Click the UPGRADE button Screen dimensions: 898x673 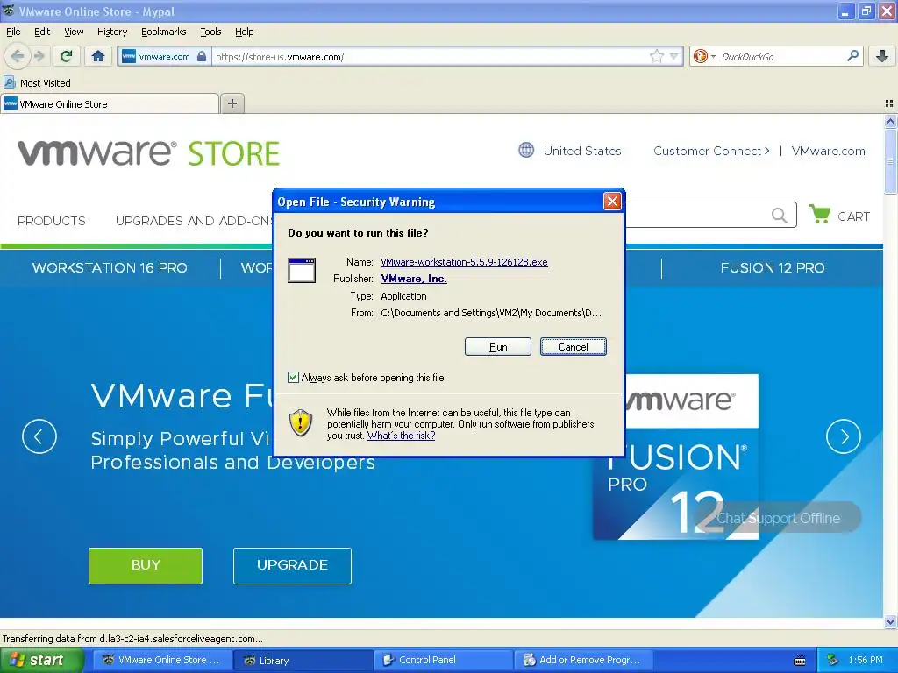tap(292, 565)
